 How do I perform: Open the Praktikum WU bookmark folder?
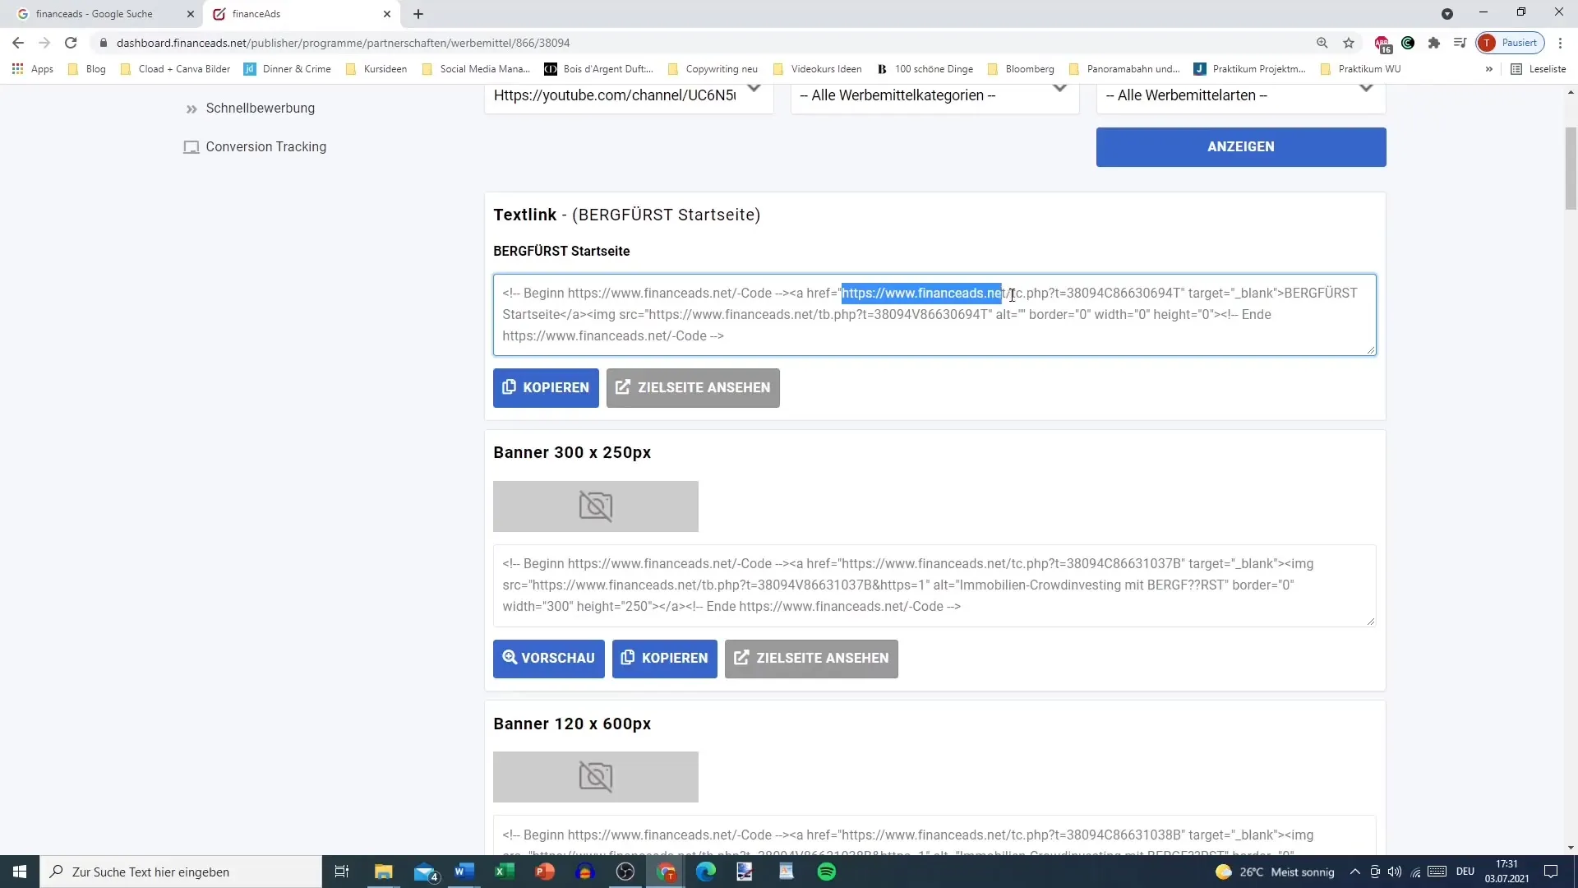click(x=1360, y=69)
